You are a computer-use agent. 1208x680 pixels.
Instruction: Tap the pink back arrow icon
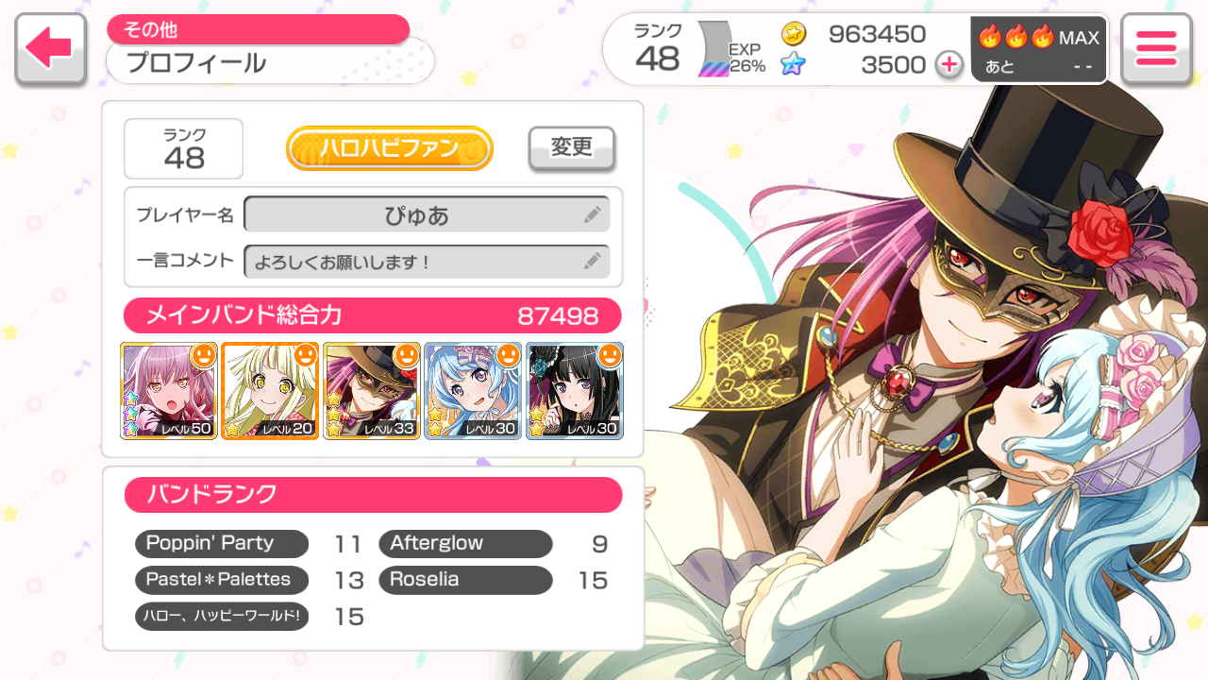(x=50, y=48)
